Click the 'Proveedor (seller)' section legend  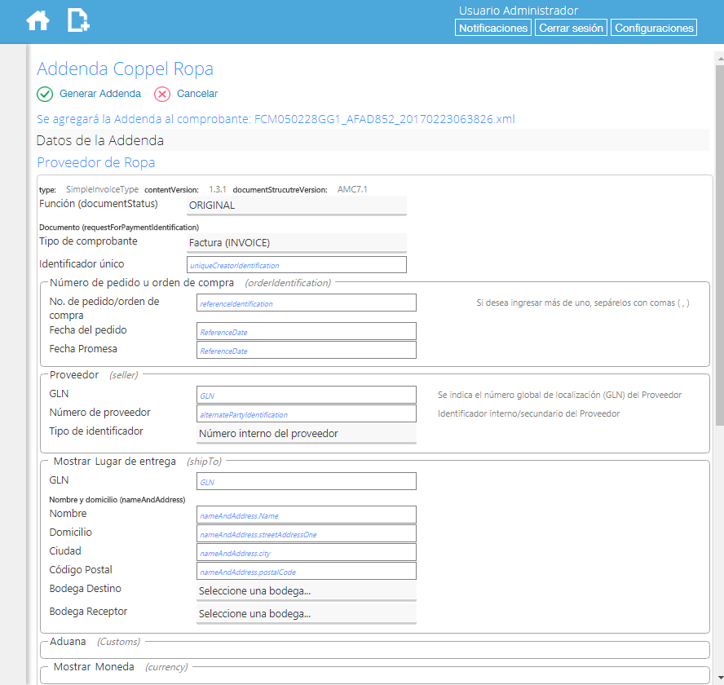[x=94, y=375]
